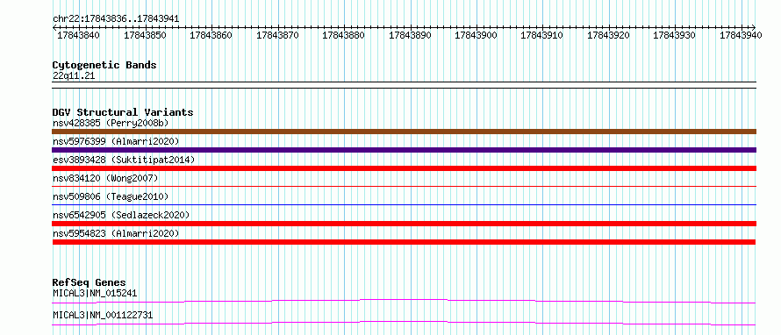Click ruler position 17843910
Viewport: 781px width, 335px height.
pyautogui.click(x=542, y=36)
